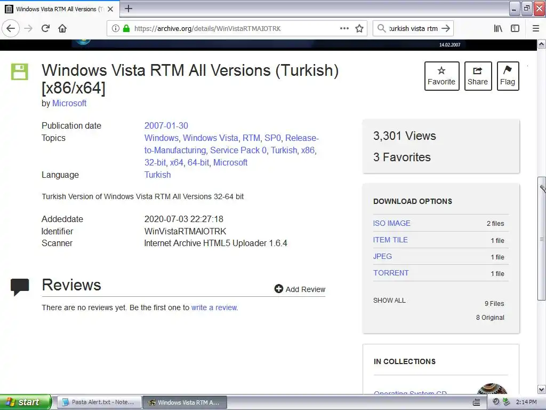
Task: Download the ITEM TILE file
Action: coord(390,240)
